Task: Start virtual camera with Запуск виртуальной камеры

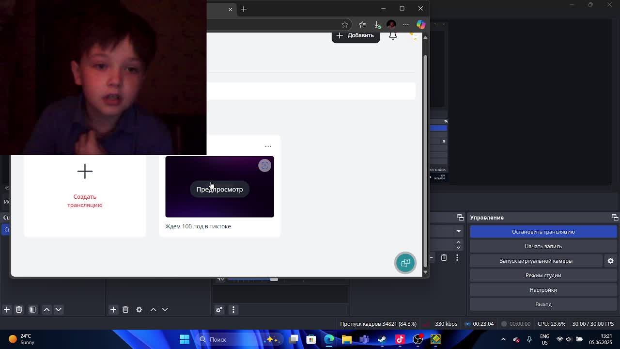Action: [536, 261]
